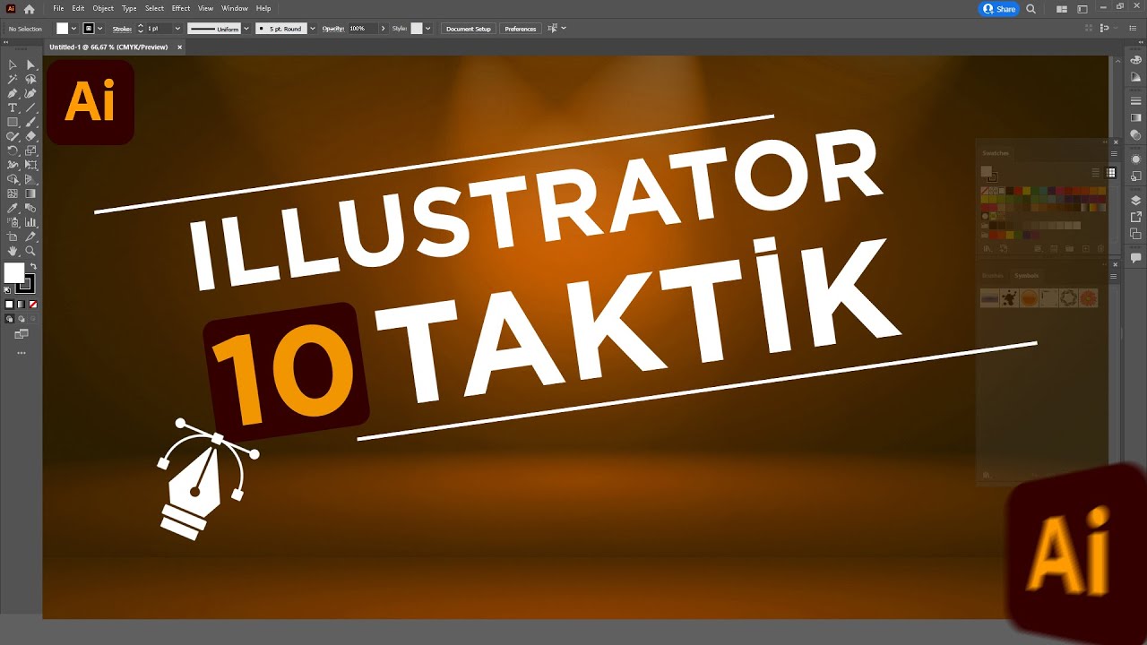
Task: Select the Column Graph tool
Action: click(x=30, y=222)
